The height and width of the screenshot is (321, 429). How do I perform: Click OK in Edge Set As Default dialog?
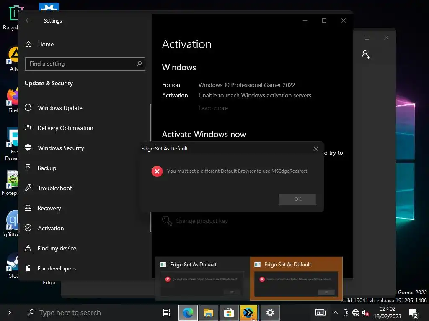coord(298,199)
